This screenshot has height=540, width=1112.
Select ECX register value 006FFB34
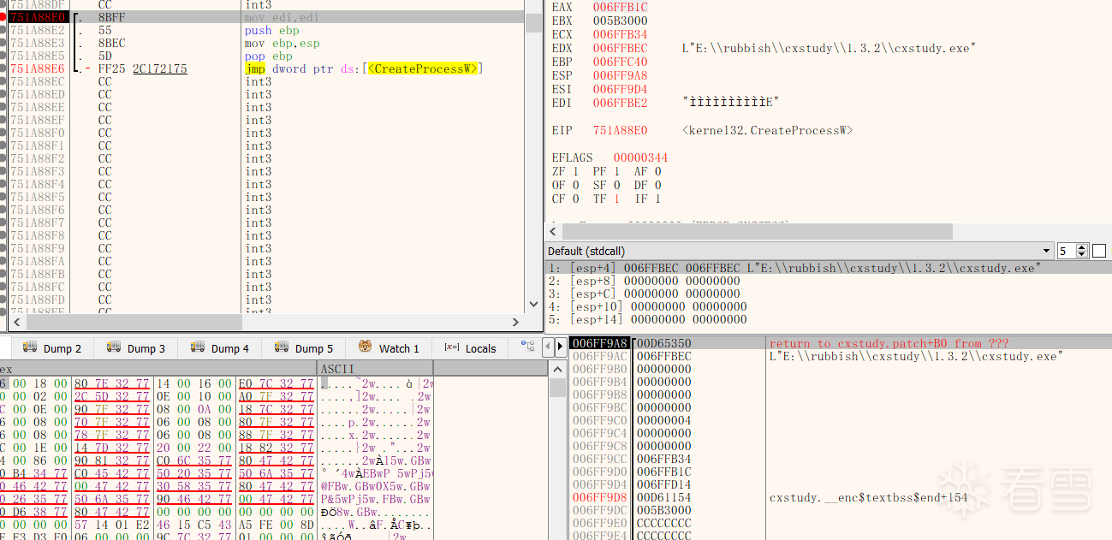click(621, 34)
